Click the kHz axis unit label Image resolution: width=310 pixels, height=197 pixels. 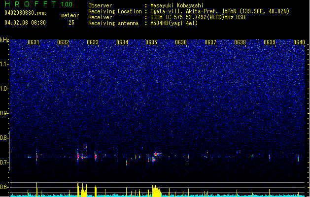4,40
